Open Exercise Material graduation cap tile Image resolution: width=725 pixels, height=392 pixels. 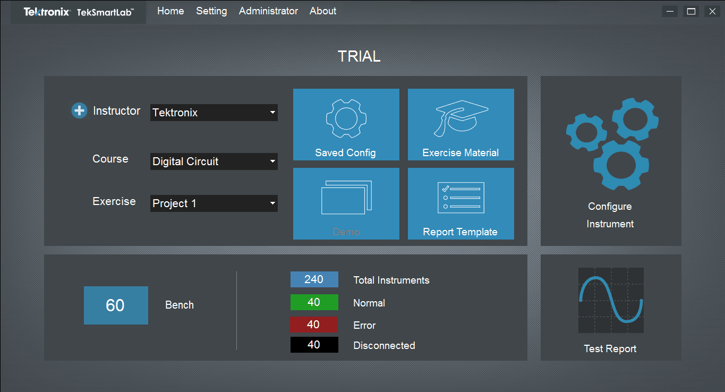click(x=461, y=124)
